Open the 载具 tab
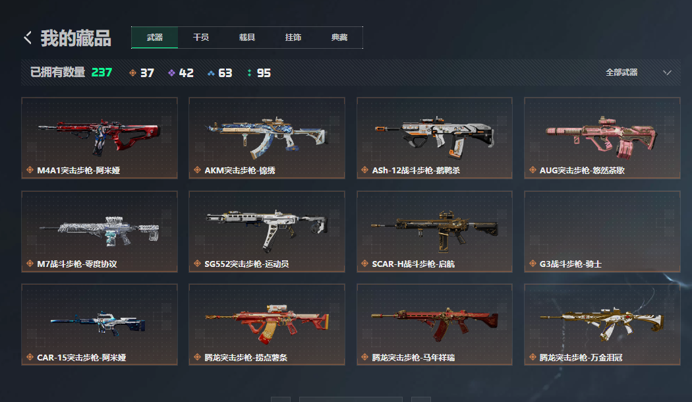 pyautogui.click(x=247, y=38)
